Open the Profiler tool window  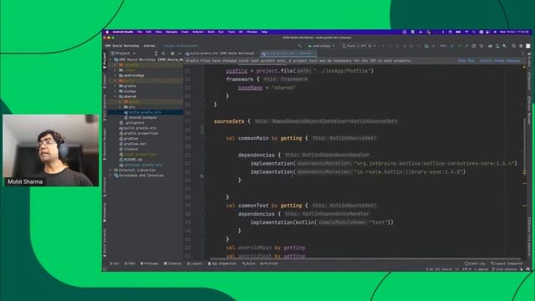point(269,263)
